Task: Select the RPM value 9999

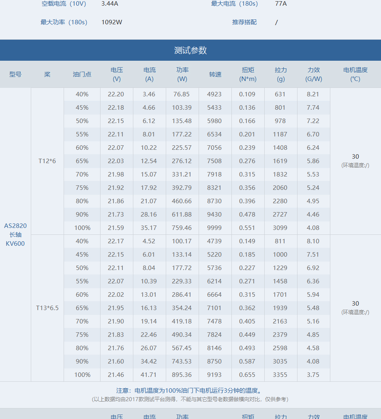Action: click(214, 228)
